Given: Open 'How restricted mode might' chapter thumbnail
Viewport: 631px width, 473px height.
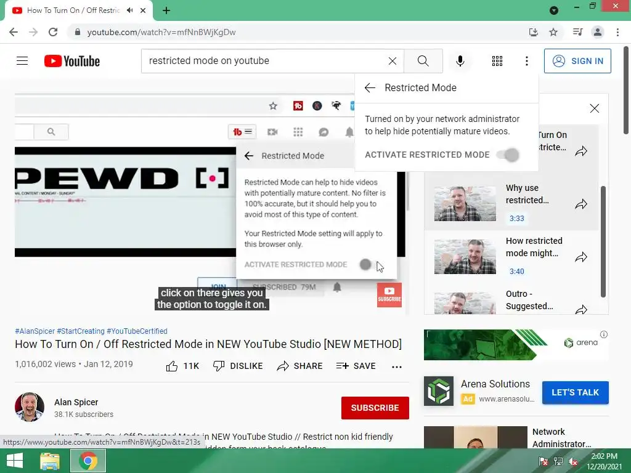Looking at the screenshot, I should coord(465,257).
